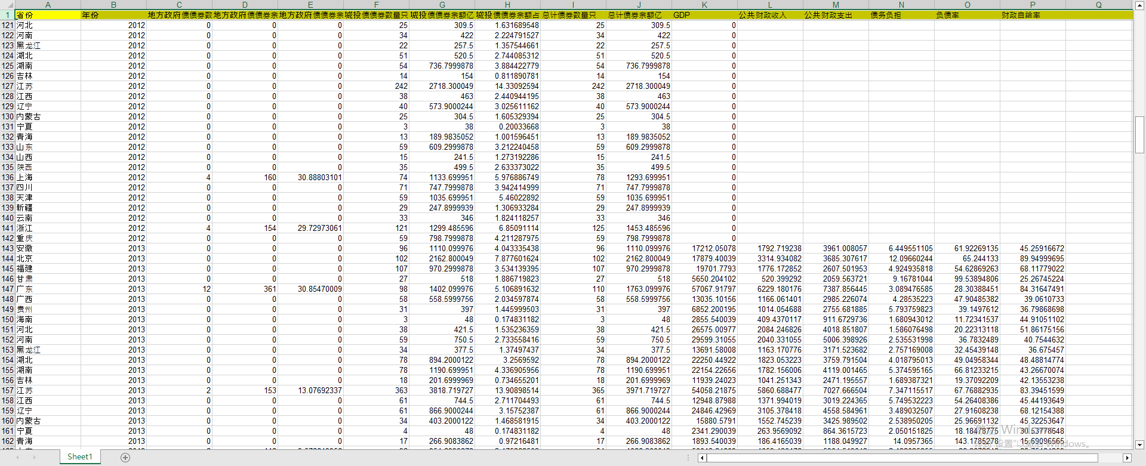
Task: Click the 天津 province cell
Action: pos(48,198)
